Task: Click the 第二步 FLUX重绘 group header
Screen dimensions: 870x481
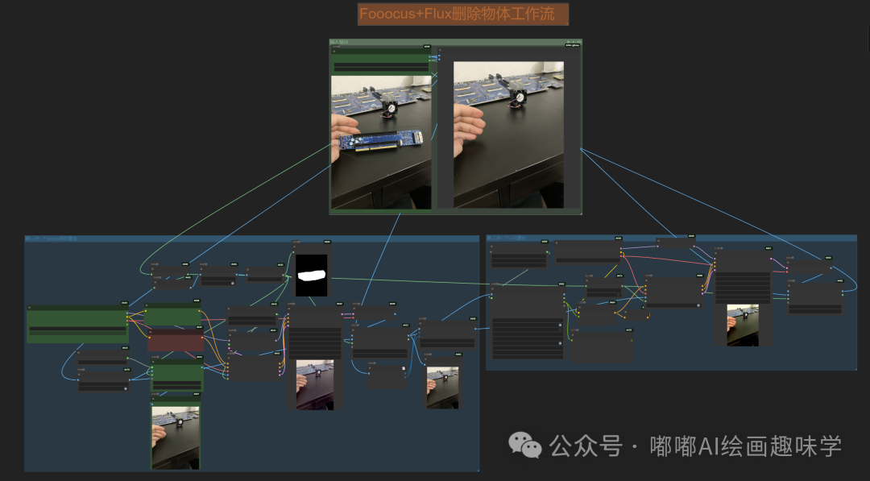Action: point(671,238)
